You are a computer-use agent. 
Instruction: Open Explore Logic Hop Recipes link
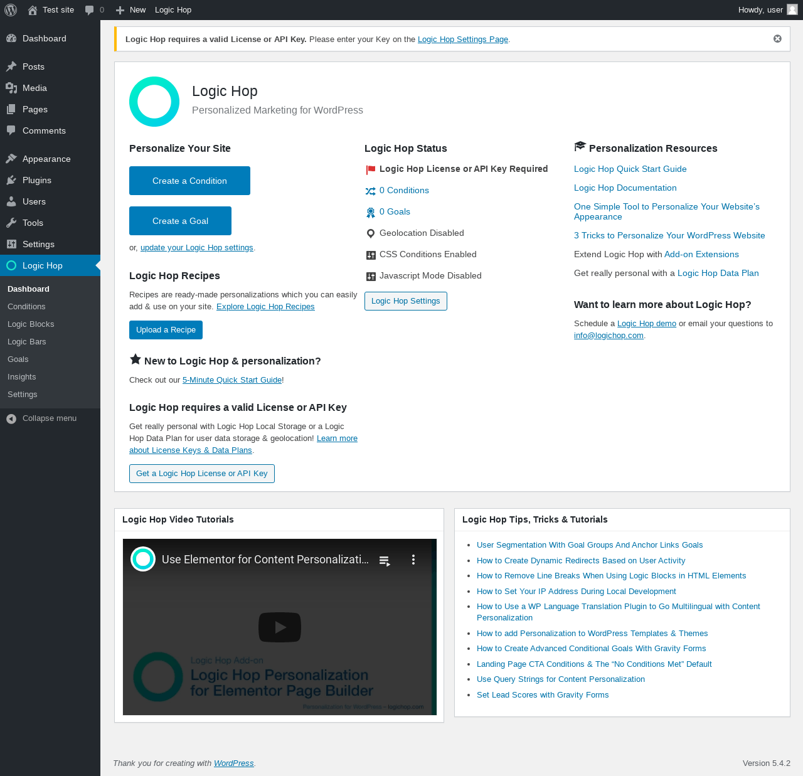point(265,307)
